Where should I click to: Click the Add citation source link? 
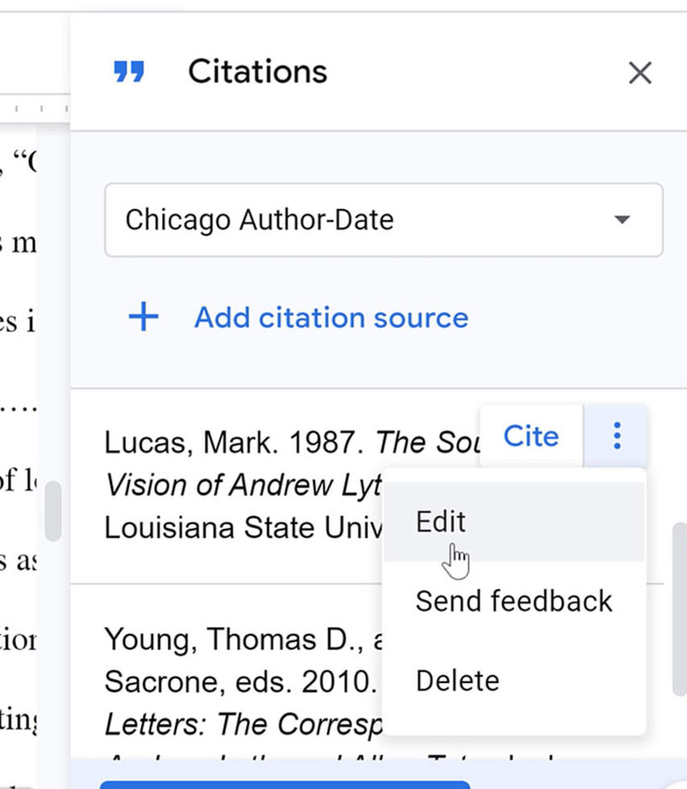point(330,317)
